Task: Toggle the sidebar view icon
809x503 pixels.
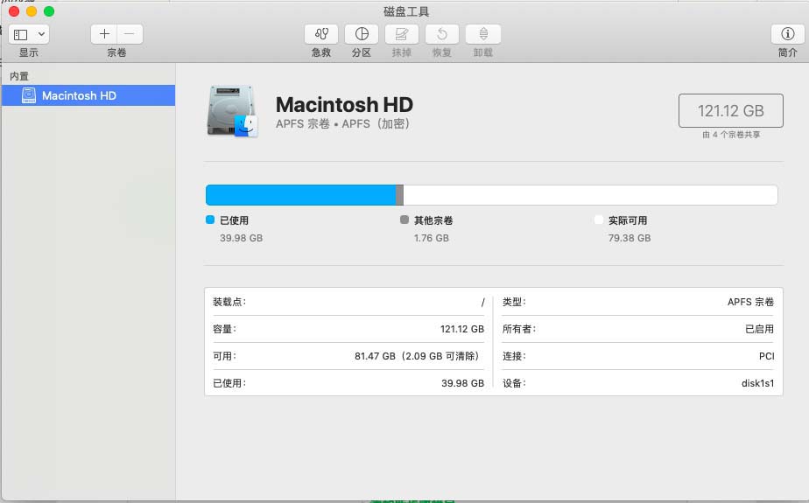Action: point(21,34)
